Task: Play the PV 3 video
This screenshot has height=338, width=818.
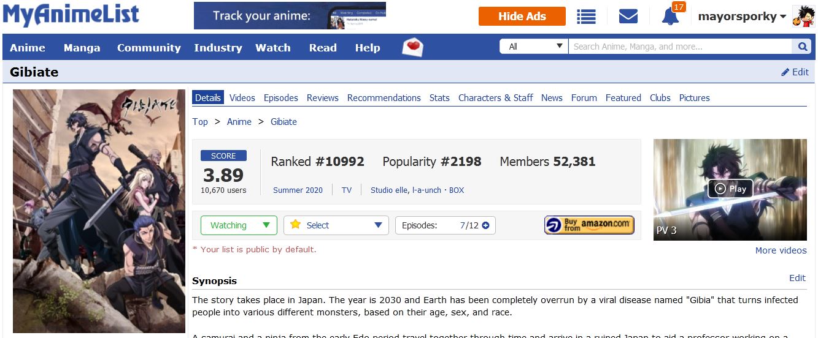Action: (x=730, y=189)
